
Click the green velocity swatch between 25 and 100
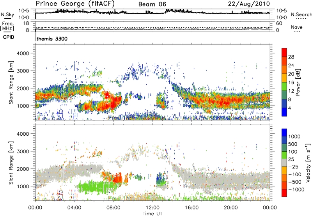[x=284, y=155]
